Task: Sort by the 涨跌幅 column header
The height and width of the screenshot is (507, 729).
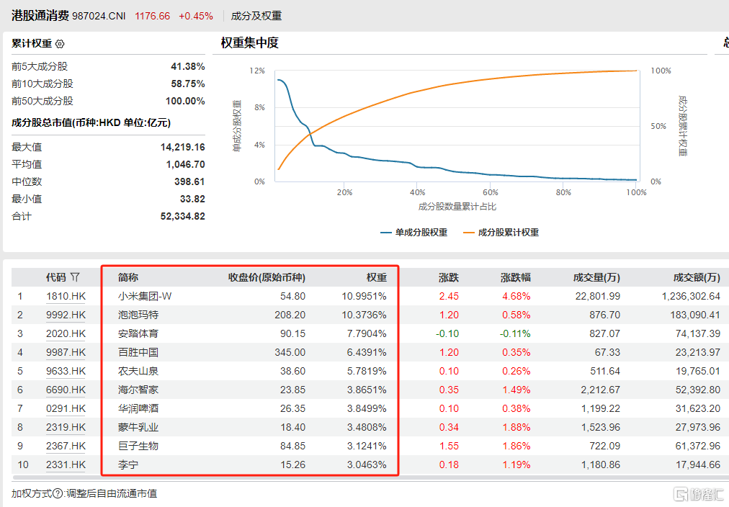Action: click(516, 277)
